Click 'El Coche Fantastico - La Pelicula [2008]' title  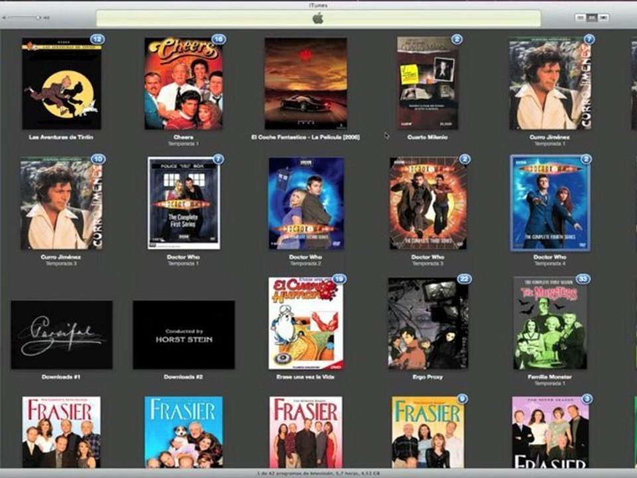[305, 137]
